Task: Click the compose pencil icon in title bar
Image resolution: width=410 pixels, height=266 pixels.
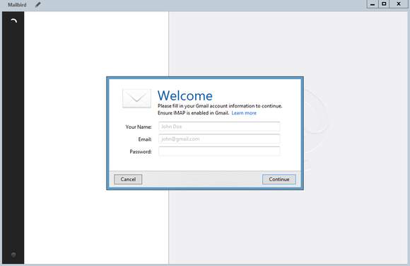Action: click(38, 5)
